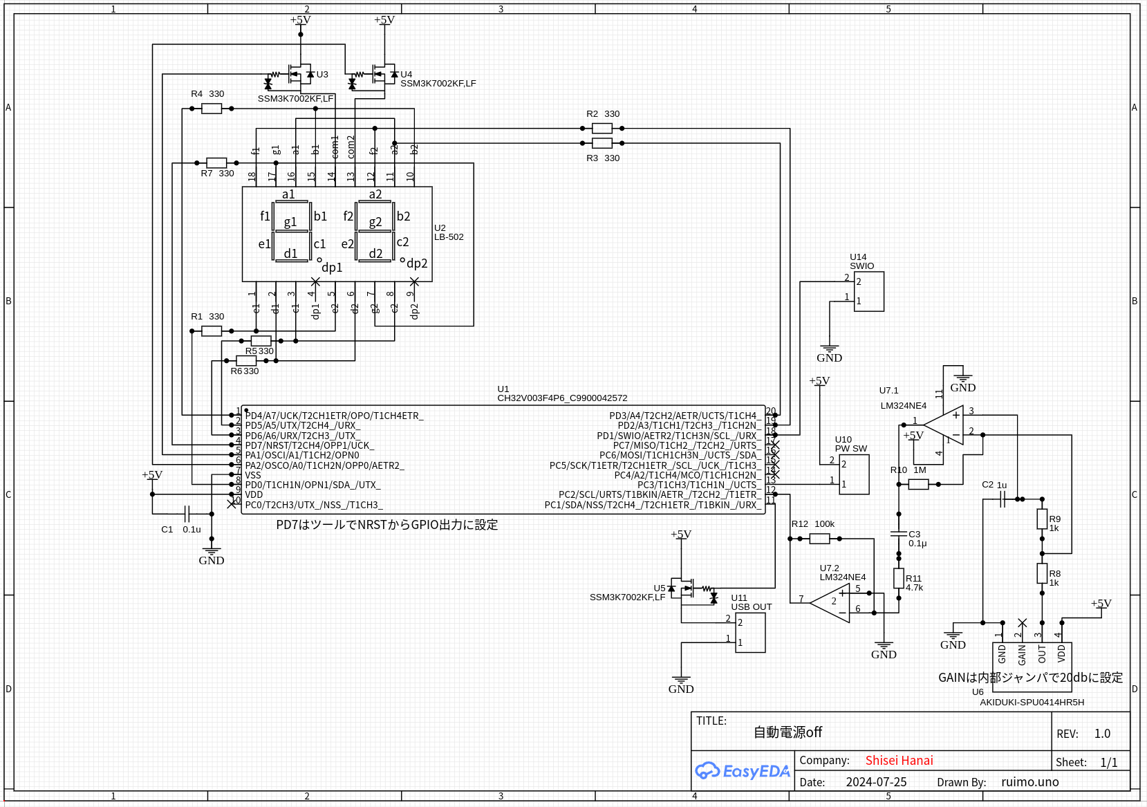Image resolution: width=1147 pixels, height=807 pixels.
Task: Click the R6 330 resistor symbol
Action: click(x=246, y=361)
